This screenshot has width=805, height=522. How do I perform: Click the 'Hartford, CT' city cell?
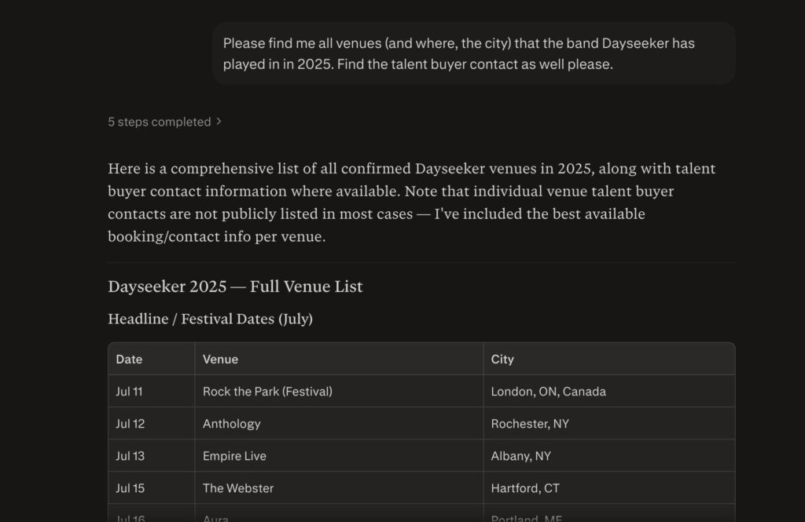pyautogui.click(x=525, y=488)
